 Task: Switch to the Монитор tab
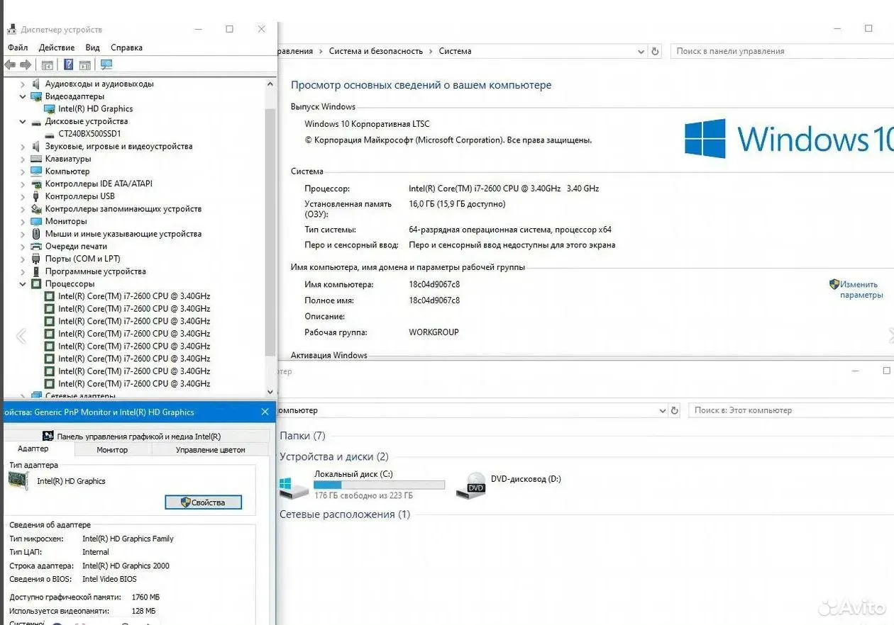112,450
